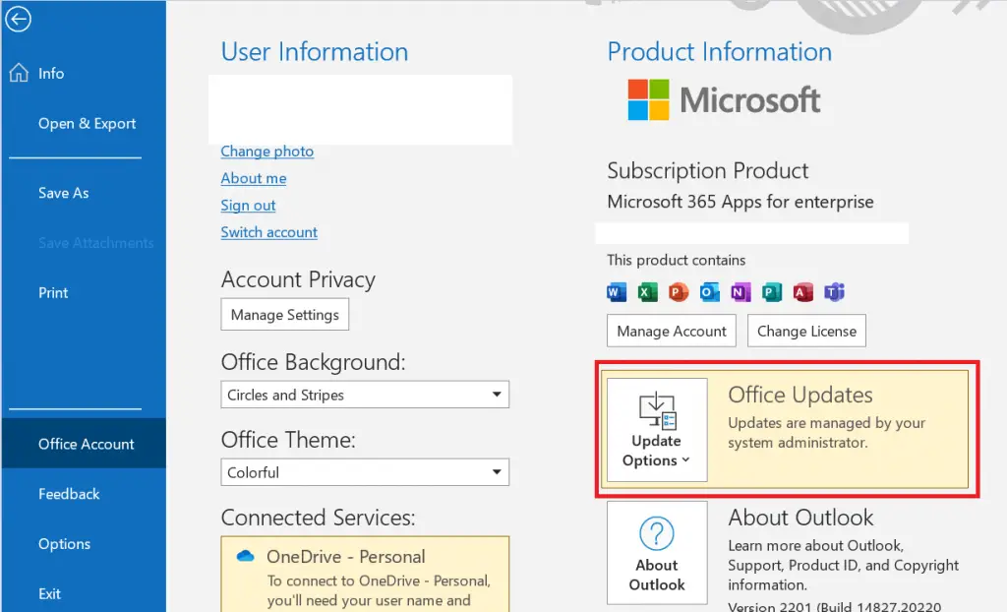This screenshot has height=612, width=1007.
Task: Click the Switch account link
Action: pyautogui.click(x=269, y=232)
